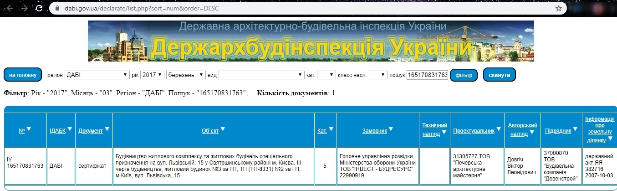The height and width of the screenshot is (191, 617).
Task: Click the Головне управління розвідки customer cell
Action: (x=377, y=166)
